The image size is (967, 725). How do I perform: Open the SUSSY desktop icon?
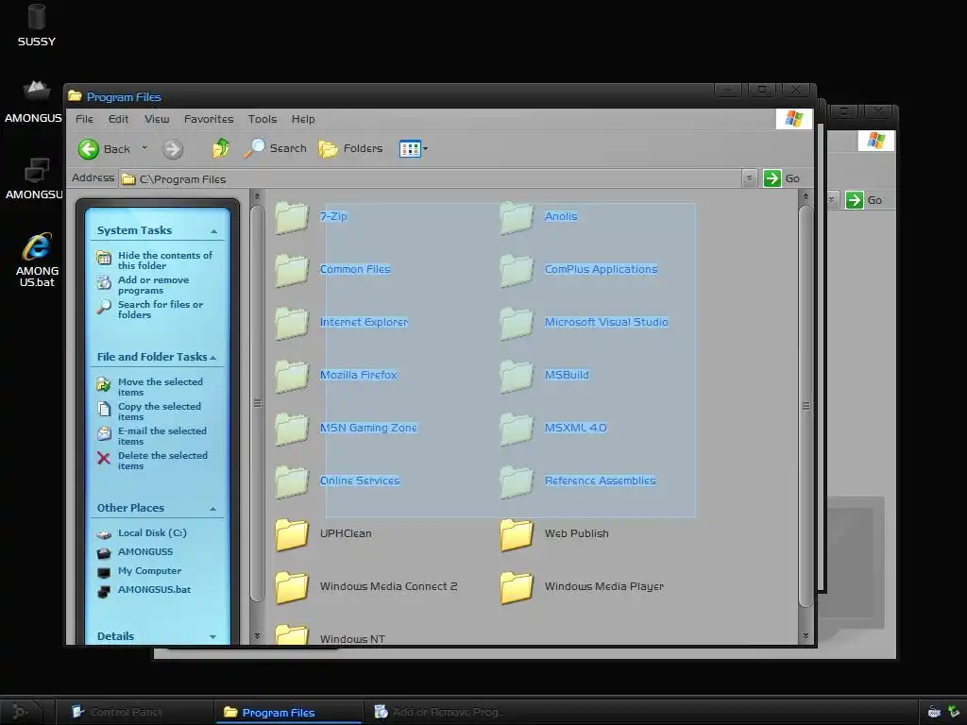[x=37, y=25]
